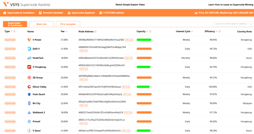Click the Supernode badge for V Power

[x=10, y=40]
